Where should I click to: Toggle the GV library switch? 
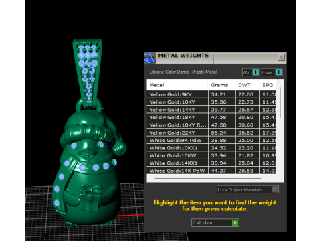point(255,72)
